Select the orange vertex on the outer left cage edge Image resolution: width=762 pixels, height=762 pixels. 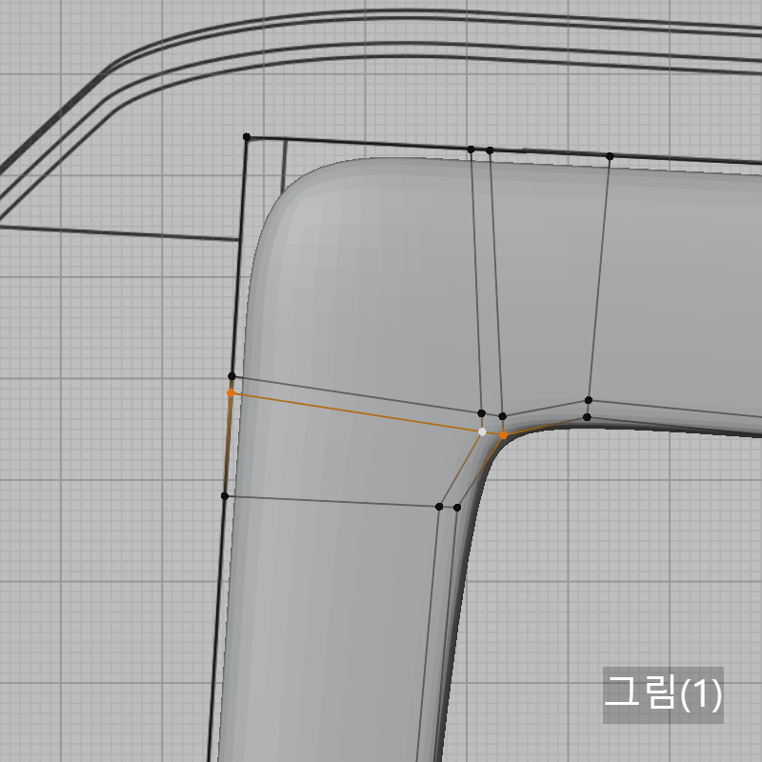(x=231, y=392)
